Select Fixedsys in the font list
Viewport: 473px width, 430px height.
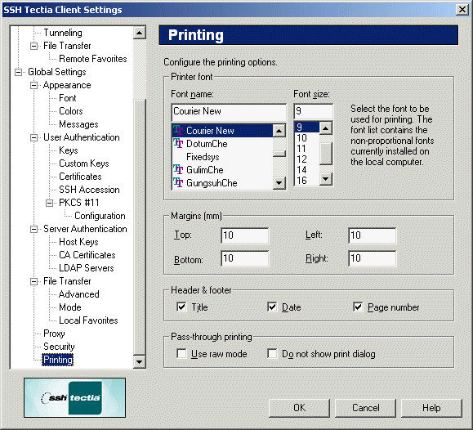click(222, 157)
